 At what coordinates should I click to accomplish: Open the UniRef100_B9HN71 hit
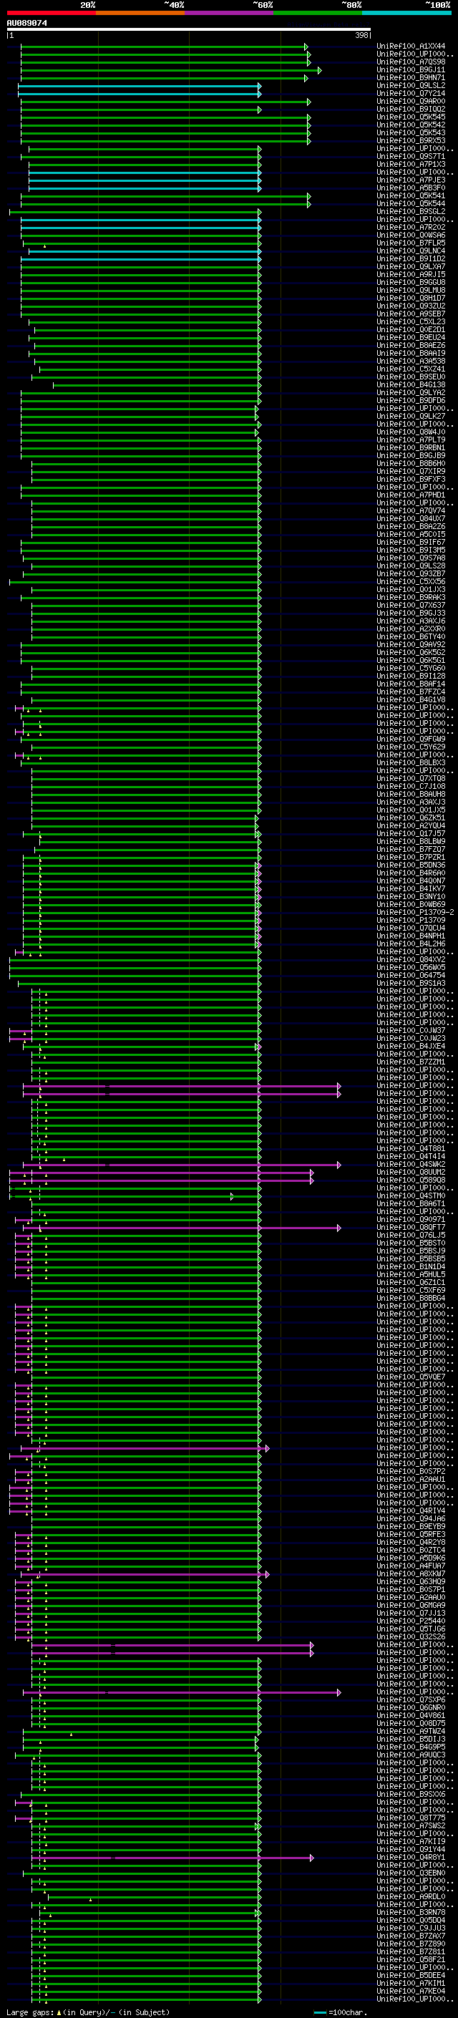[x=410, y=77]
